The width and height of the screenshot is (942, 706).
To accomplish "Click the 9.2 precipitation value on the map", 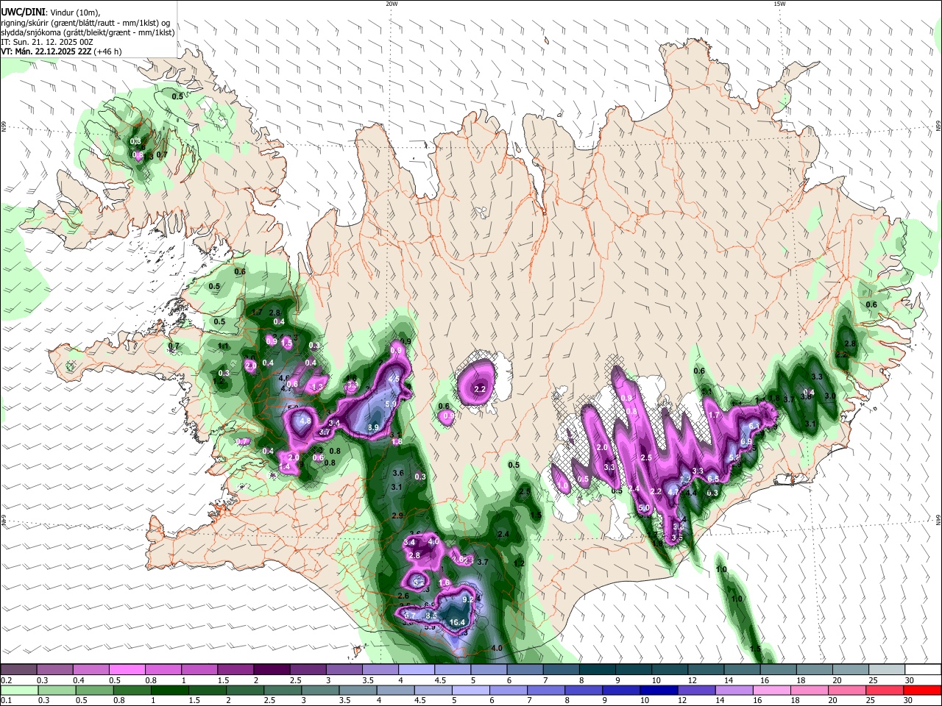I will point(468,599).
